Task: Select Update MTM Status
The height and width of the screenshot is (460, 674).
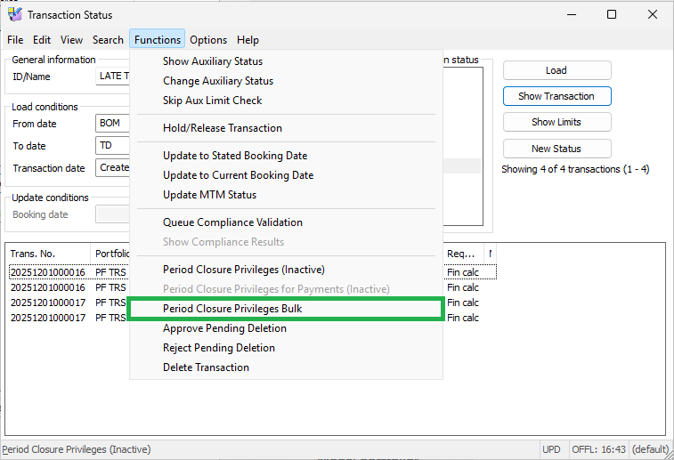Action: click(209, 195)
